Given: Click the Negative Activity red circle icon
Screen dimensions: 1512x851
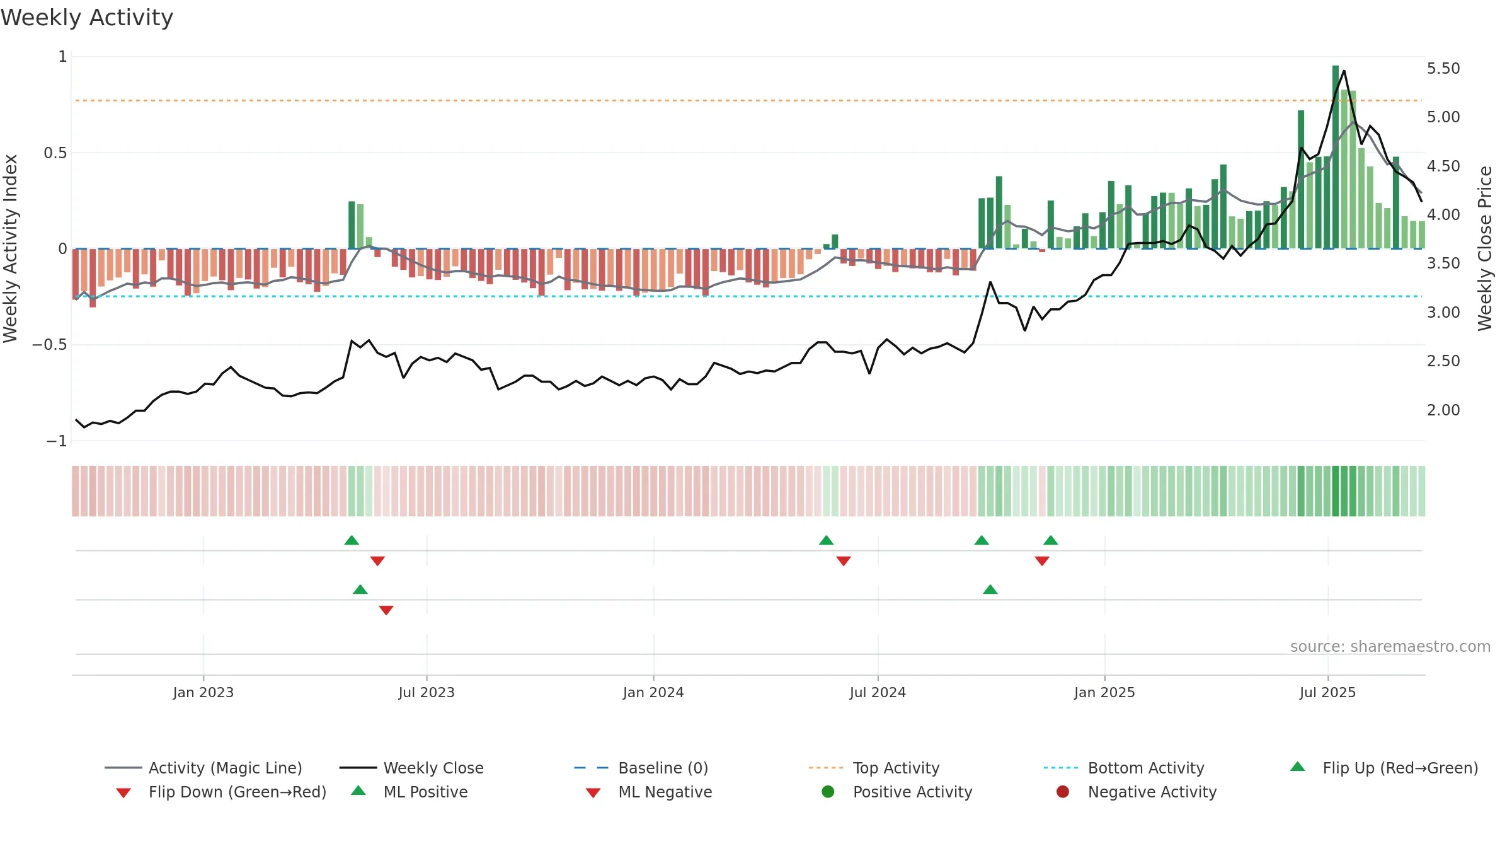Looking at the screenshot, I should pyautogui.click(x=1063, y=792).
